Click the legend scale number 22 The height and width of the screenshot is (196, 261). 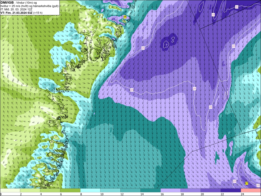(x=222, y=194)
